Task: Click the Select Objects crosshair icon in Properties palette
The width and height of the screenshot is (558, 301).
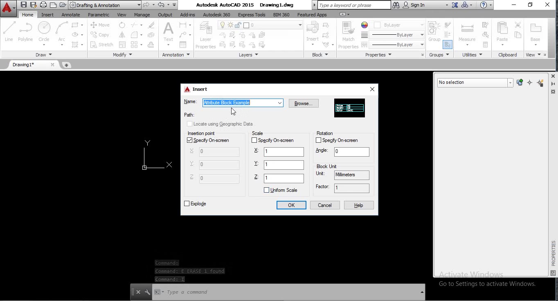Action: click(x=530, y=83)
